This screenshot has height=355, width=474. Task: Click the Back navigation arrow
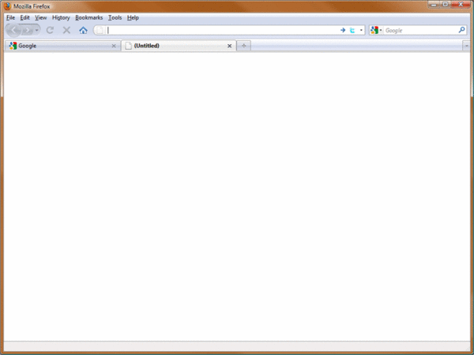click(13, 30)
